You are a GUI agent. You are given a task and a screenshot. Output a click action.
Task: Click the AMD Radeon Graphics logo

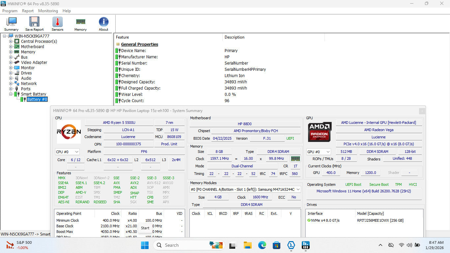pos(320,132)
